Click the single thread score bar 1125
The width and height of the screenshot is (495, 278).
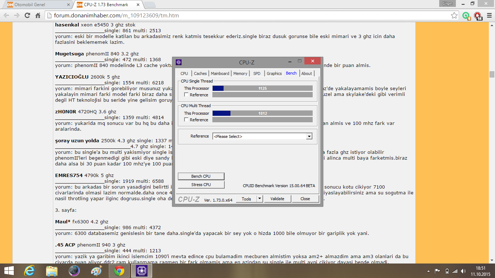point(262,88)
